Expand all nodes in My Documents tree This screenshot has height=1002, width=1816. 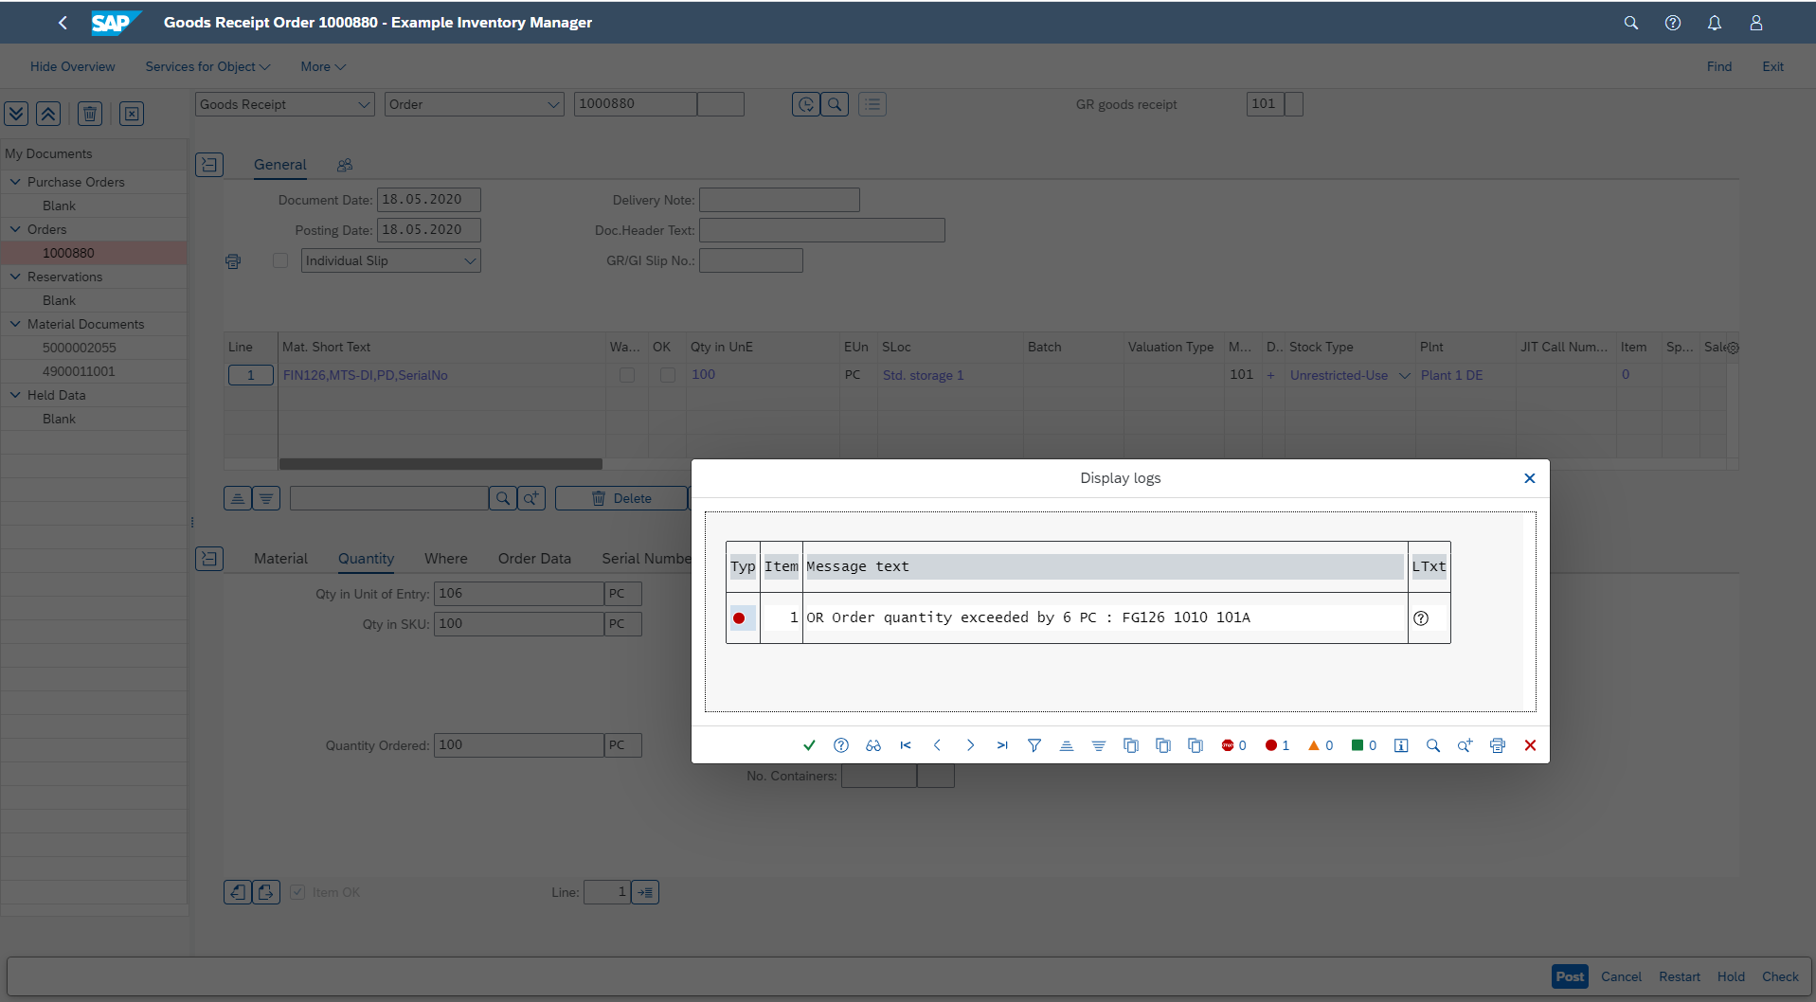pyautogui.click(x=17, y=114)
